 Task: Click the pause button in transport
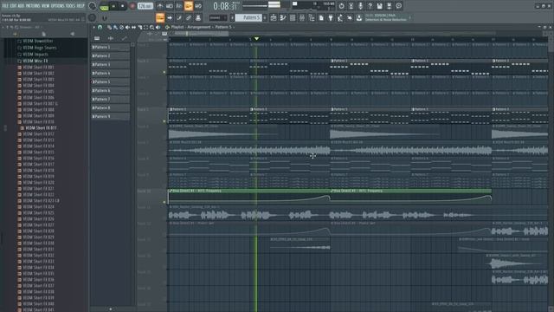(x=113, y=6)
